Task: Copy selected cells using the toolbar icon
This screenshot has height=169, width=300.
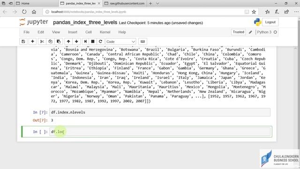Action: tap(50, 42)
